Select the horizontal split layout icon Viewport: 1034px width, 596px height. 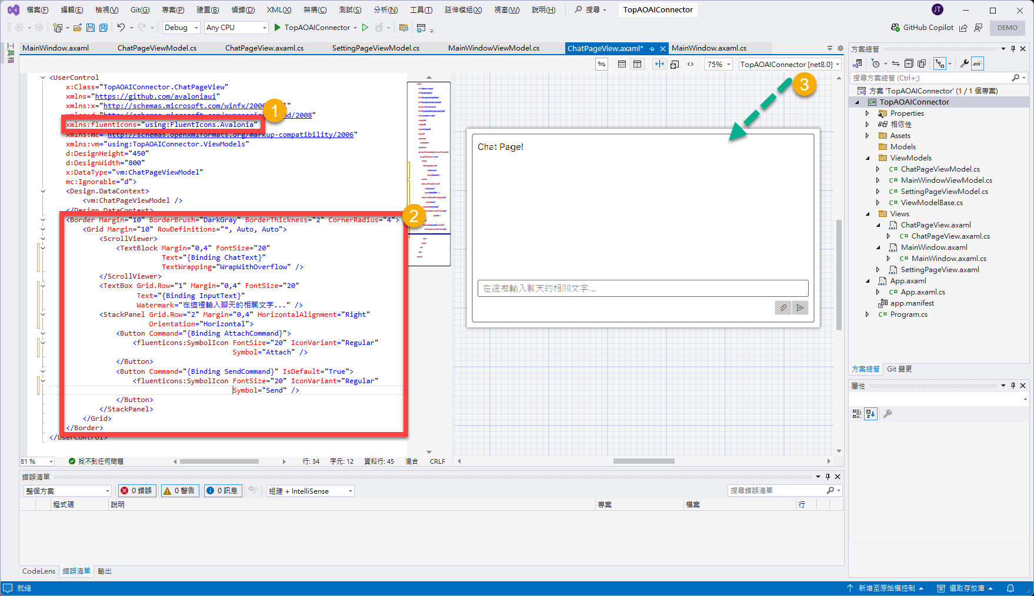pyautogui.click(x=622, y=64)
